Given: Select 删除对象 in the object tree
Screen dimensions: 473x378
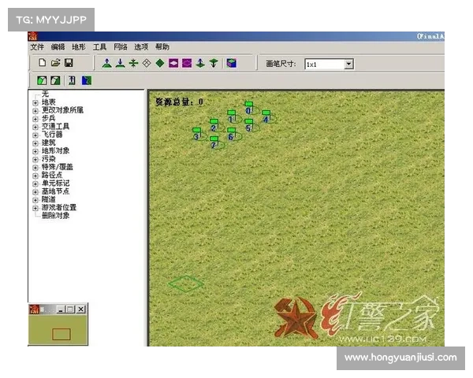Looking at the screenshot, I should [55, 216].
